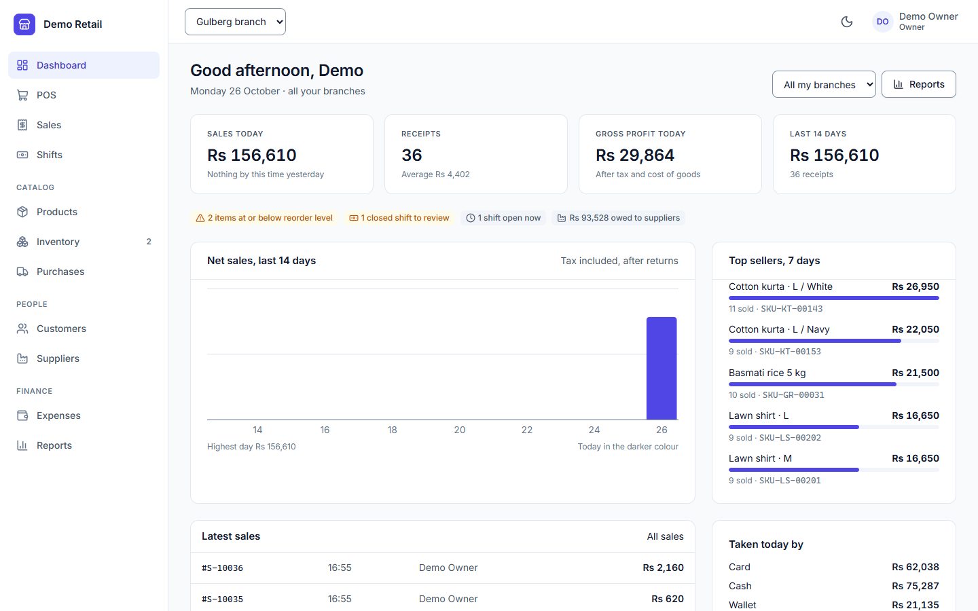Click the Cash amount Rs 75,287
The image size is (978, 611).
pyautogui.click(x=916, y=586)
